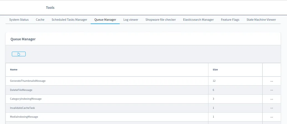Open actions menu for GenerateThumbnailsMessage row
Screen dimensions: 287x124
point(272,81)
